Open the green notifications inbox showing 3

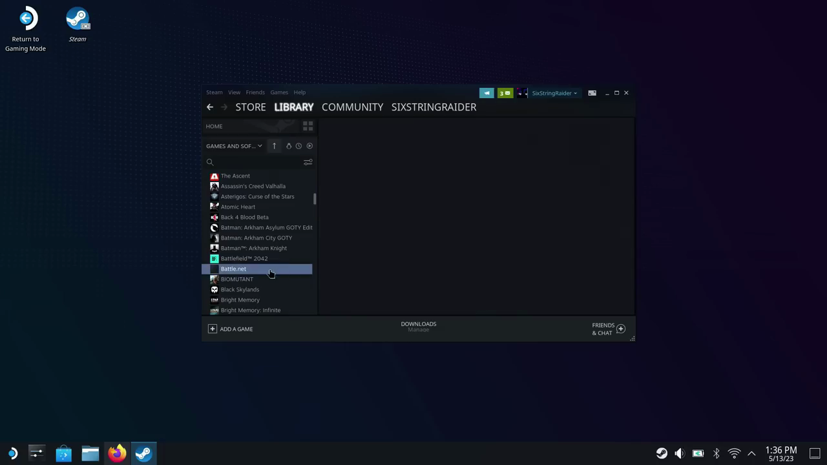pyautogui.click(x=505, y=93)
